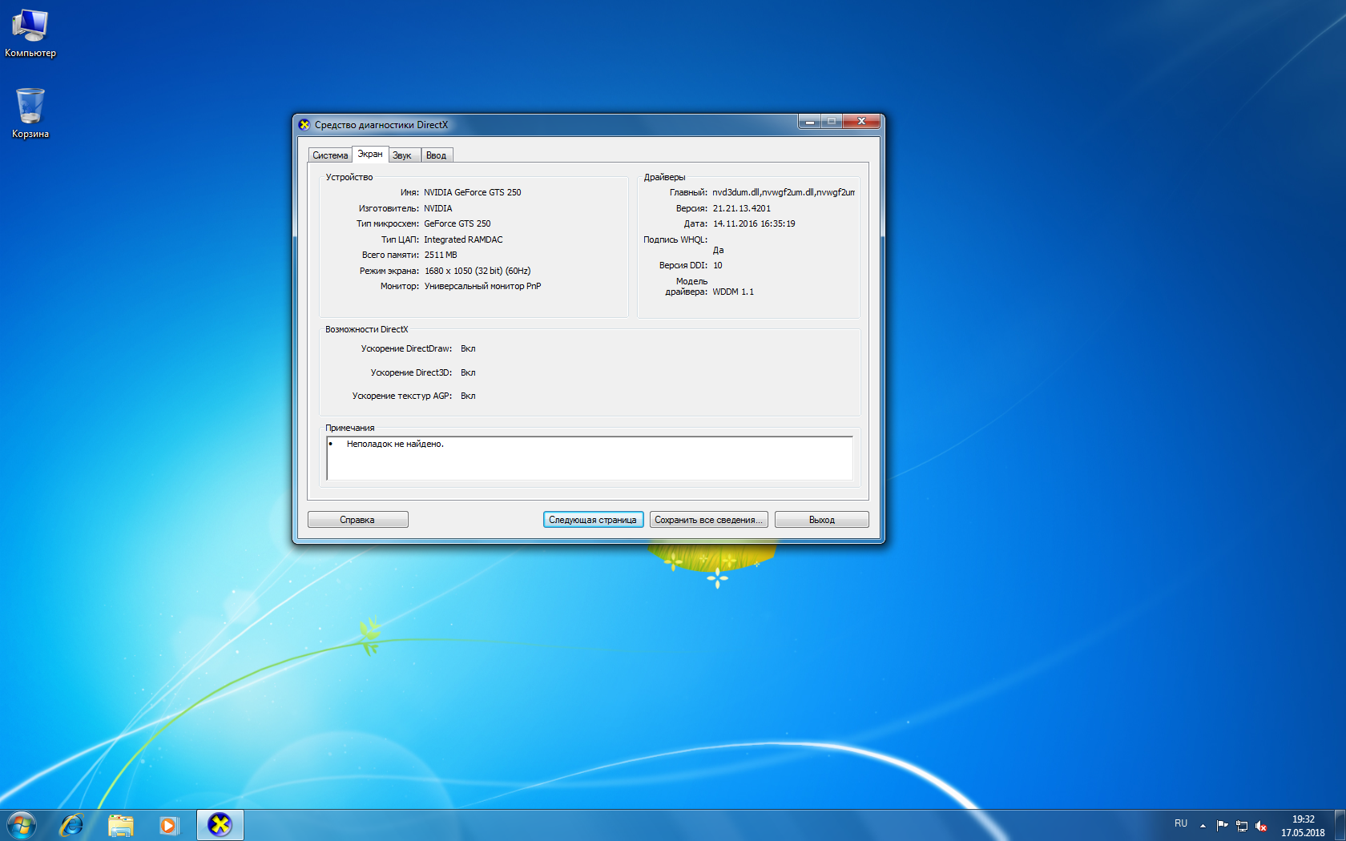The width and height of the screenshot is (1346, 841).
Task: Click main driver nvd3dum.dll text
Action: [x=784, y=192]
